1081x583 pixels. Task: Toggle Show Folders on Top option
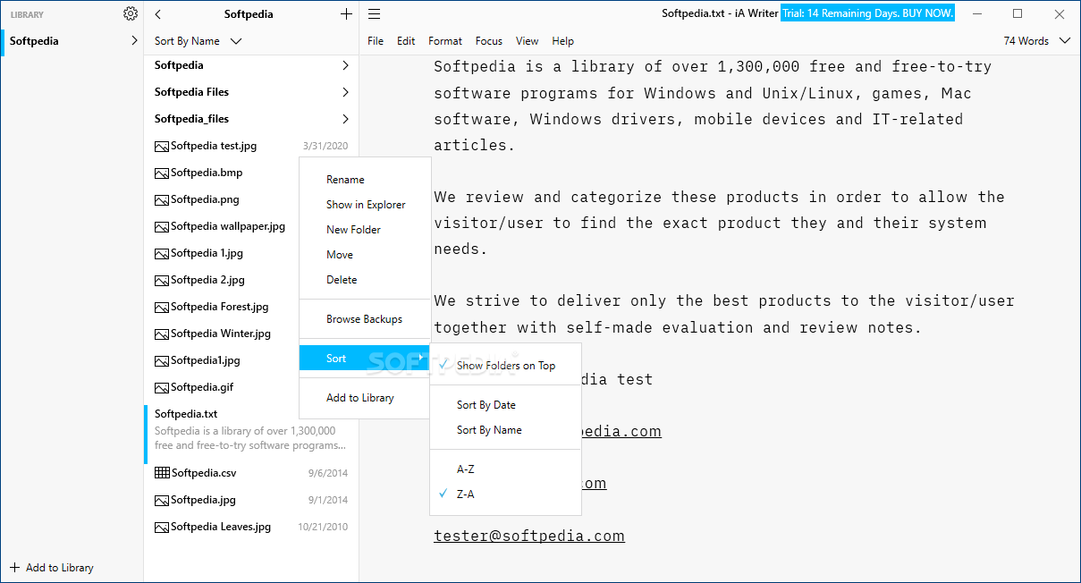click(505, 365)
